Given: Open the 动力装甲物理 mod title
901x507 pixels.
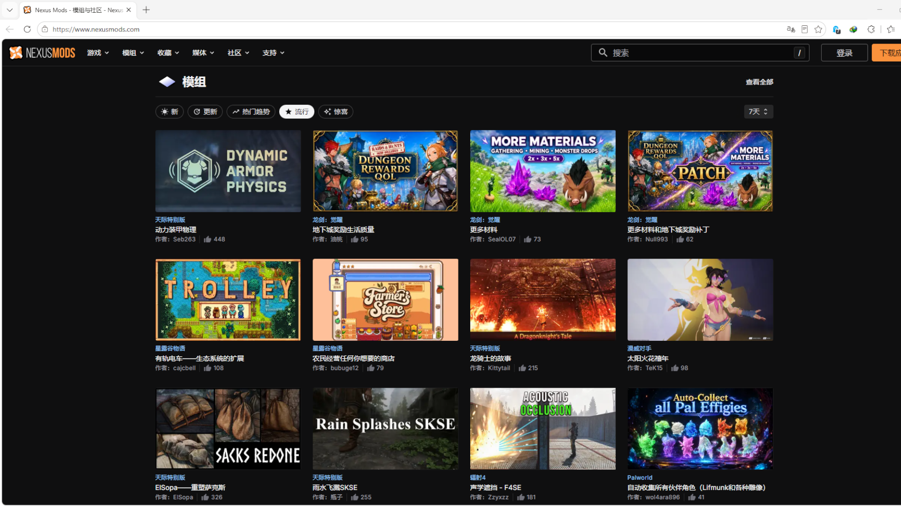Looking at the screenshot, I should [x=176, y=230].
